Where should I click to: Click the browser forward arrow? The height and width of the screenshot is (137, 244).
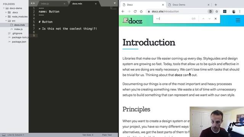129,11
